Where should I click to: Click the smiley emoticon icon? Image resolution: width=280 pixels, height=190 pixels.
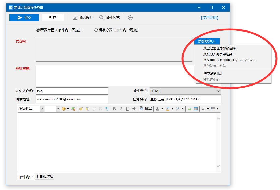click(x=64, y=109)
